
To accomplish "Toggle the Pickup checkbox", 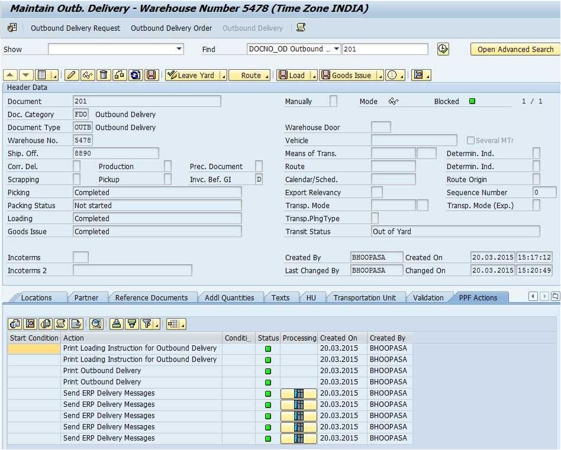I will coord(167,179).
